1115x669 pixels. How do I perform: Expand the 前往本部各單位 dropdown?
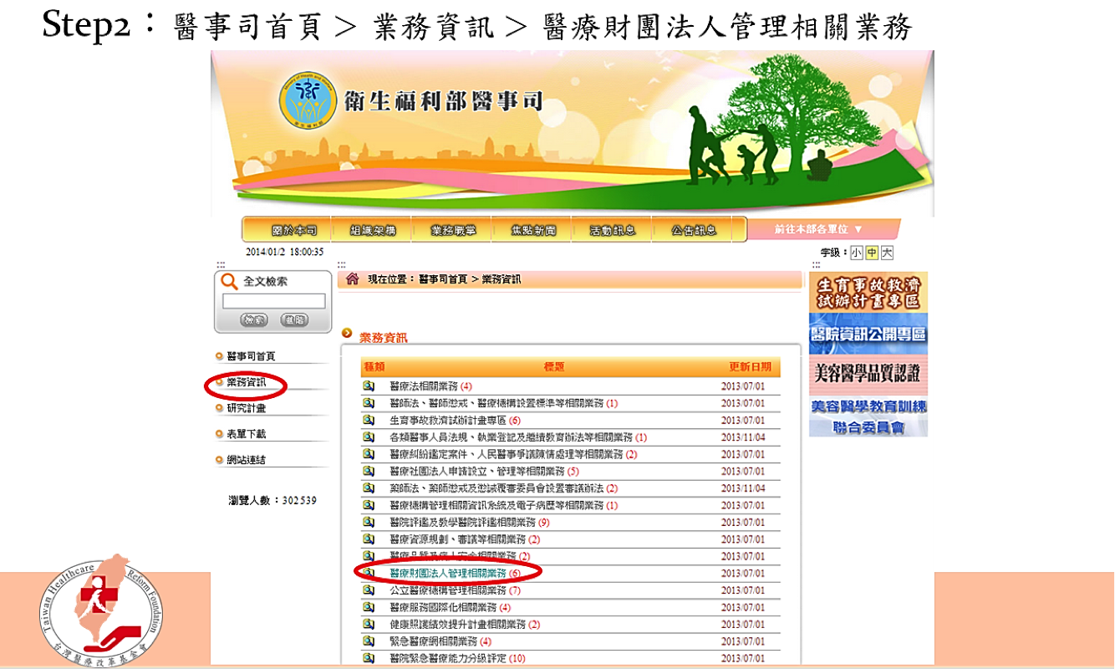pos(822,229)
